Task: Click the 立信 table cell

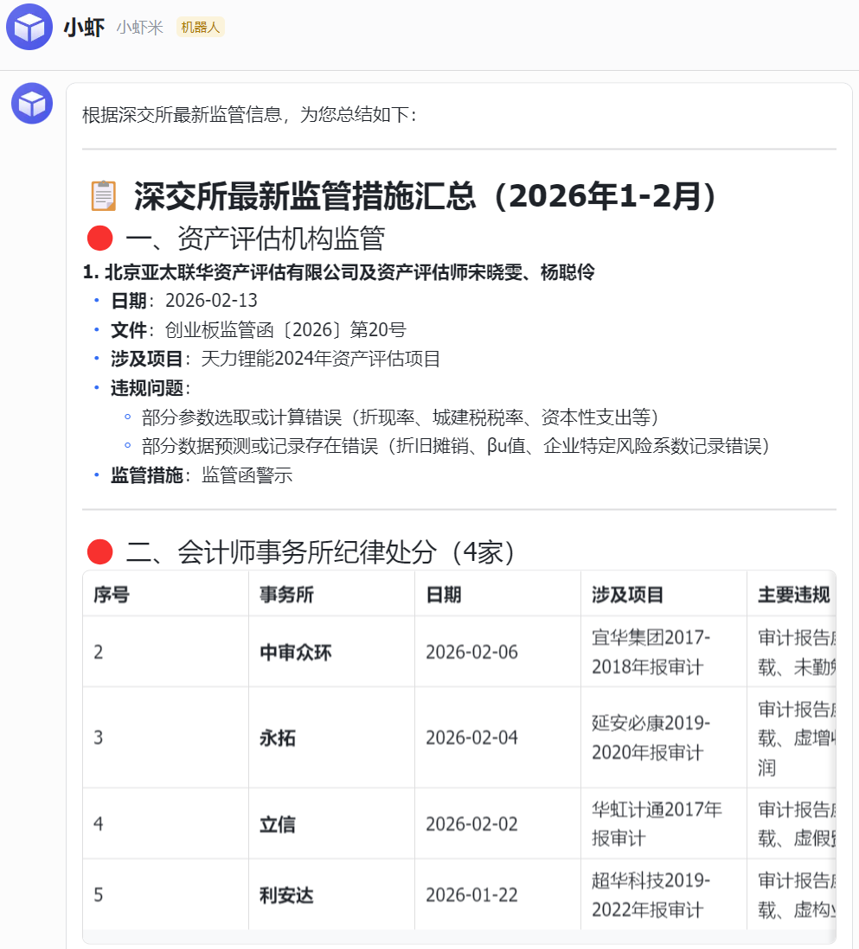Action: (x=331, y=823)
